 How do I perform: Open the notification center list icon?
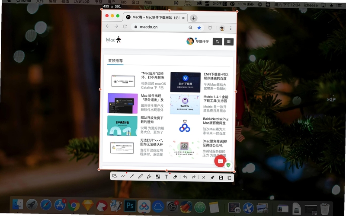(x=339, y=6)
